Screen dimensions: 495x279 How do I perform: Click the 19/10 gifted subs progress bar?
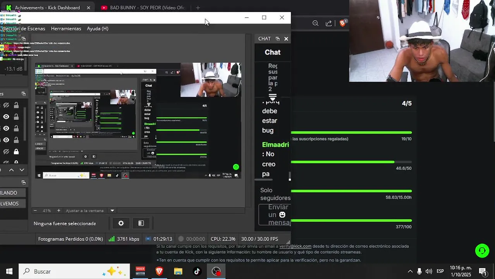click(x=351, y=133)
